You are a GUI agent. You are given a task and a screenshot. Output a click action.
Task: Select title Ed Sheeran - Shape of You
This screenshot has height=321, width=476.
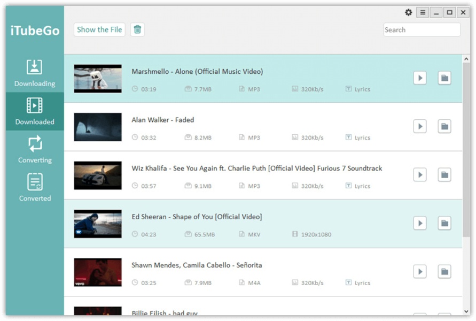[197, 217]
